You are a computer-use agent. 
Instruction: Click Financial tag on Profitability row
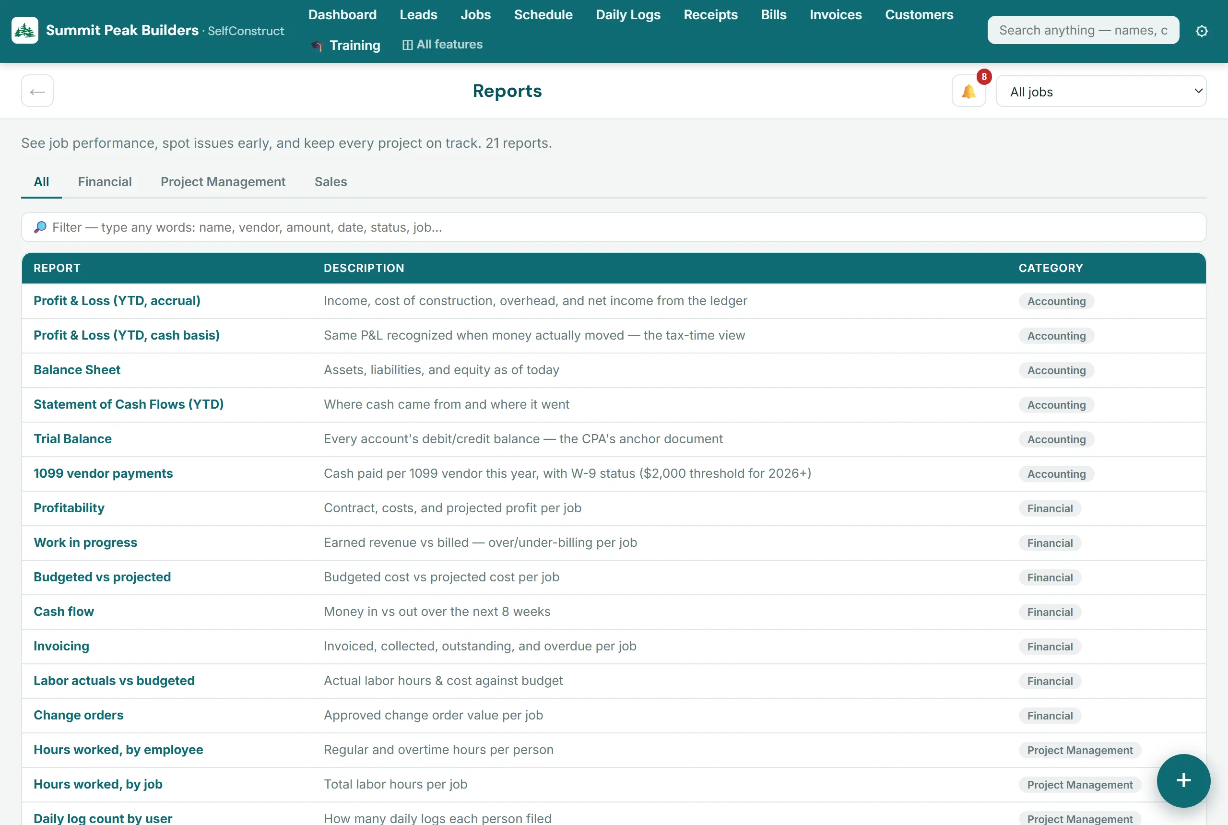click(x=1050, y=508)
